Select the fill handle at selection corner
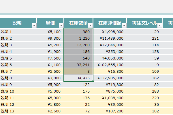Image resolution: width=173 pixels, height=115 pixels. pos(93,81)
